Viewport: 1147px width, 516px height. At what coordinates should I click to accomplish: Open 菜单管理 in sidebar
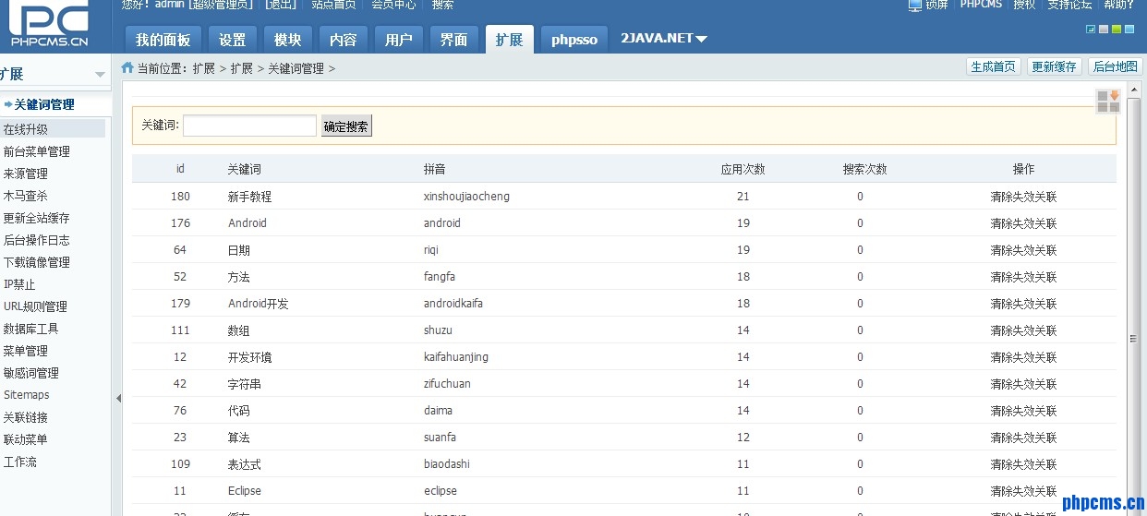point(26,351)
